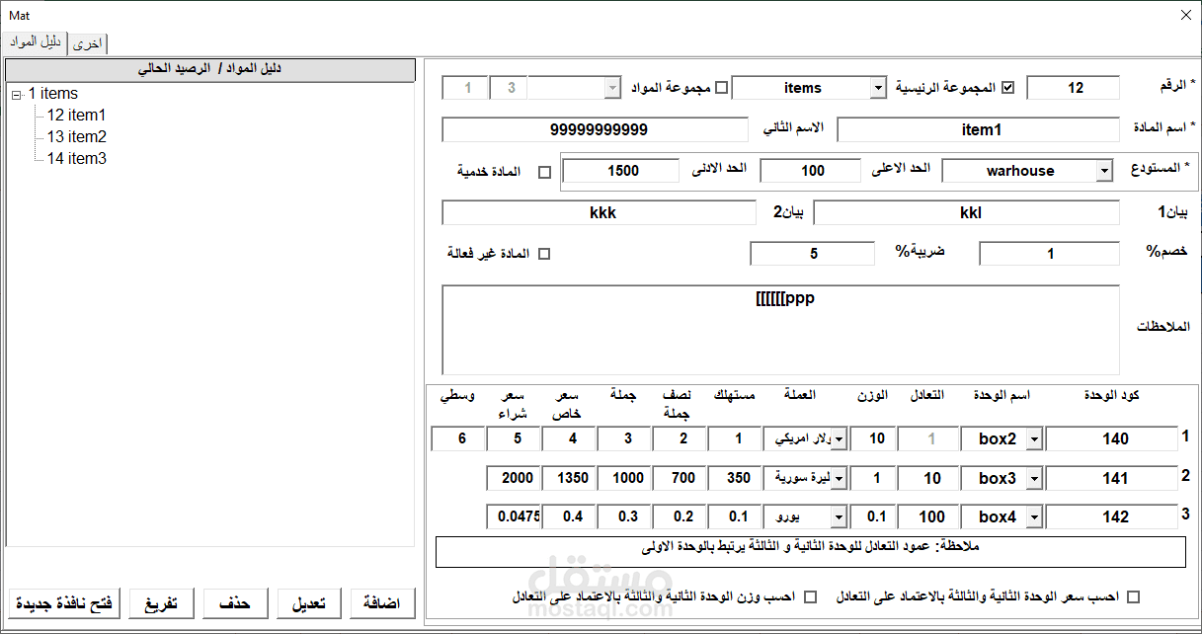
Task: Click unit code field 142
Action: (x=1111, y=516)
